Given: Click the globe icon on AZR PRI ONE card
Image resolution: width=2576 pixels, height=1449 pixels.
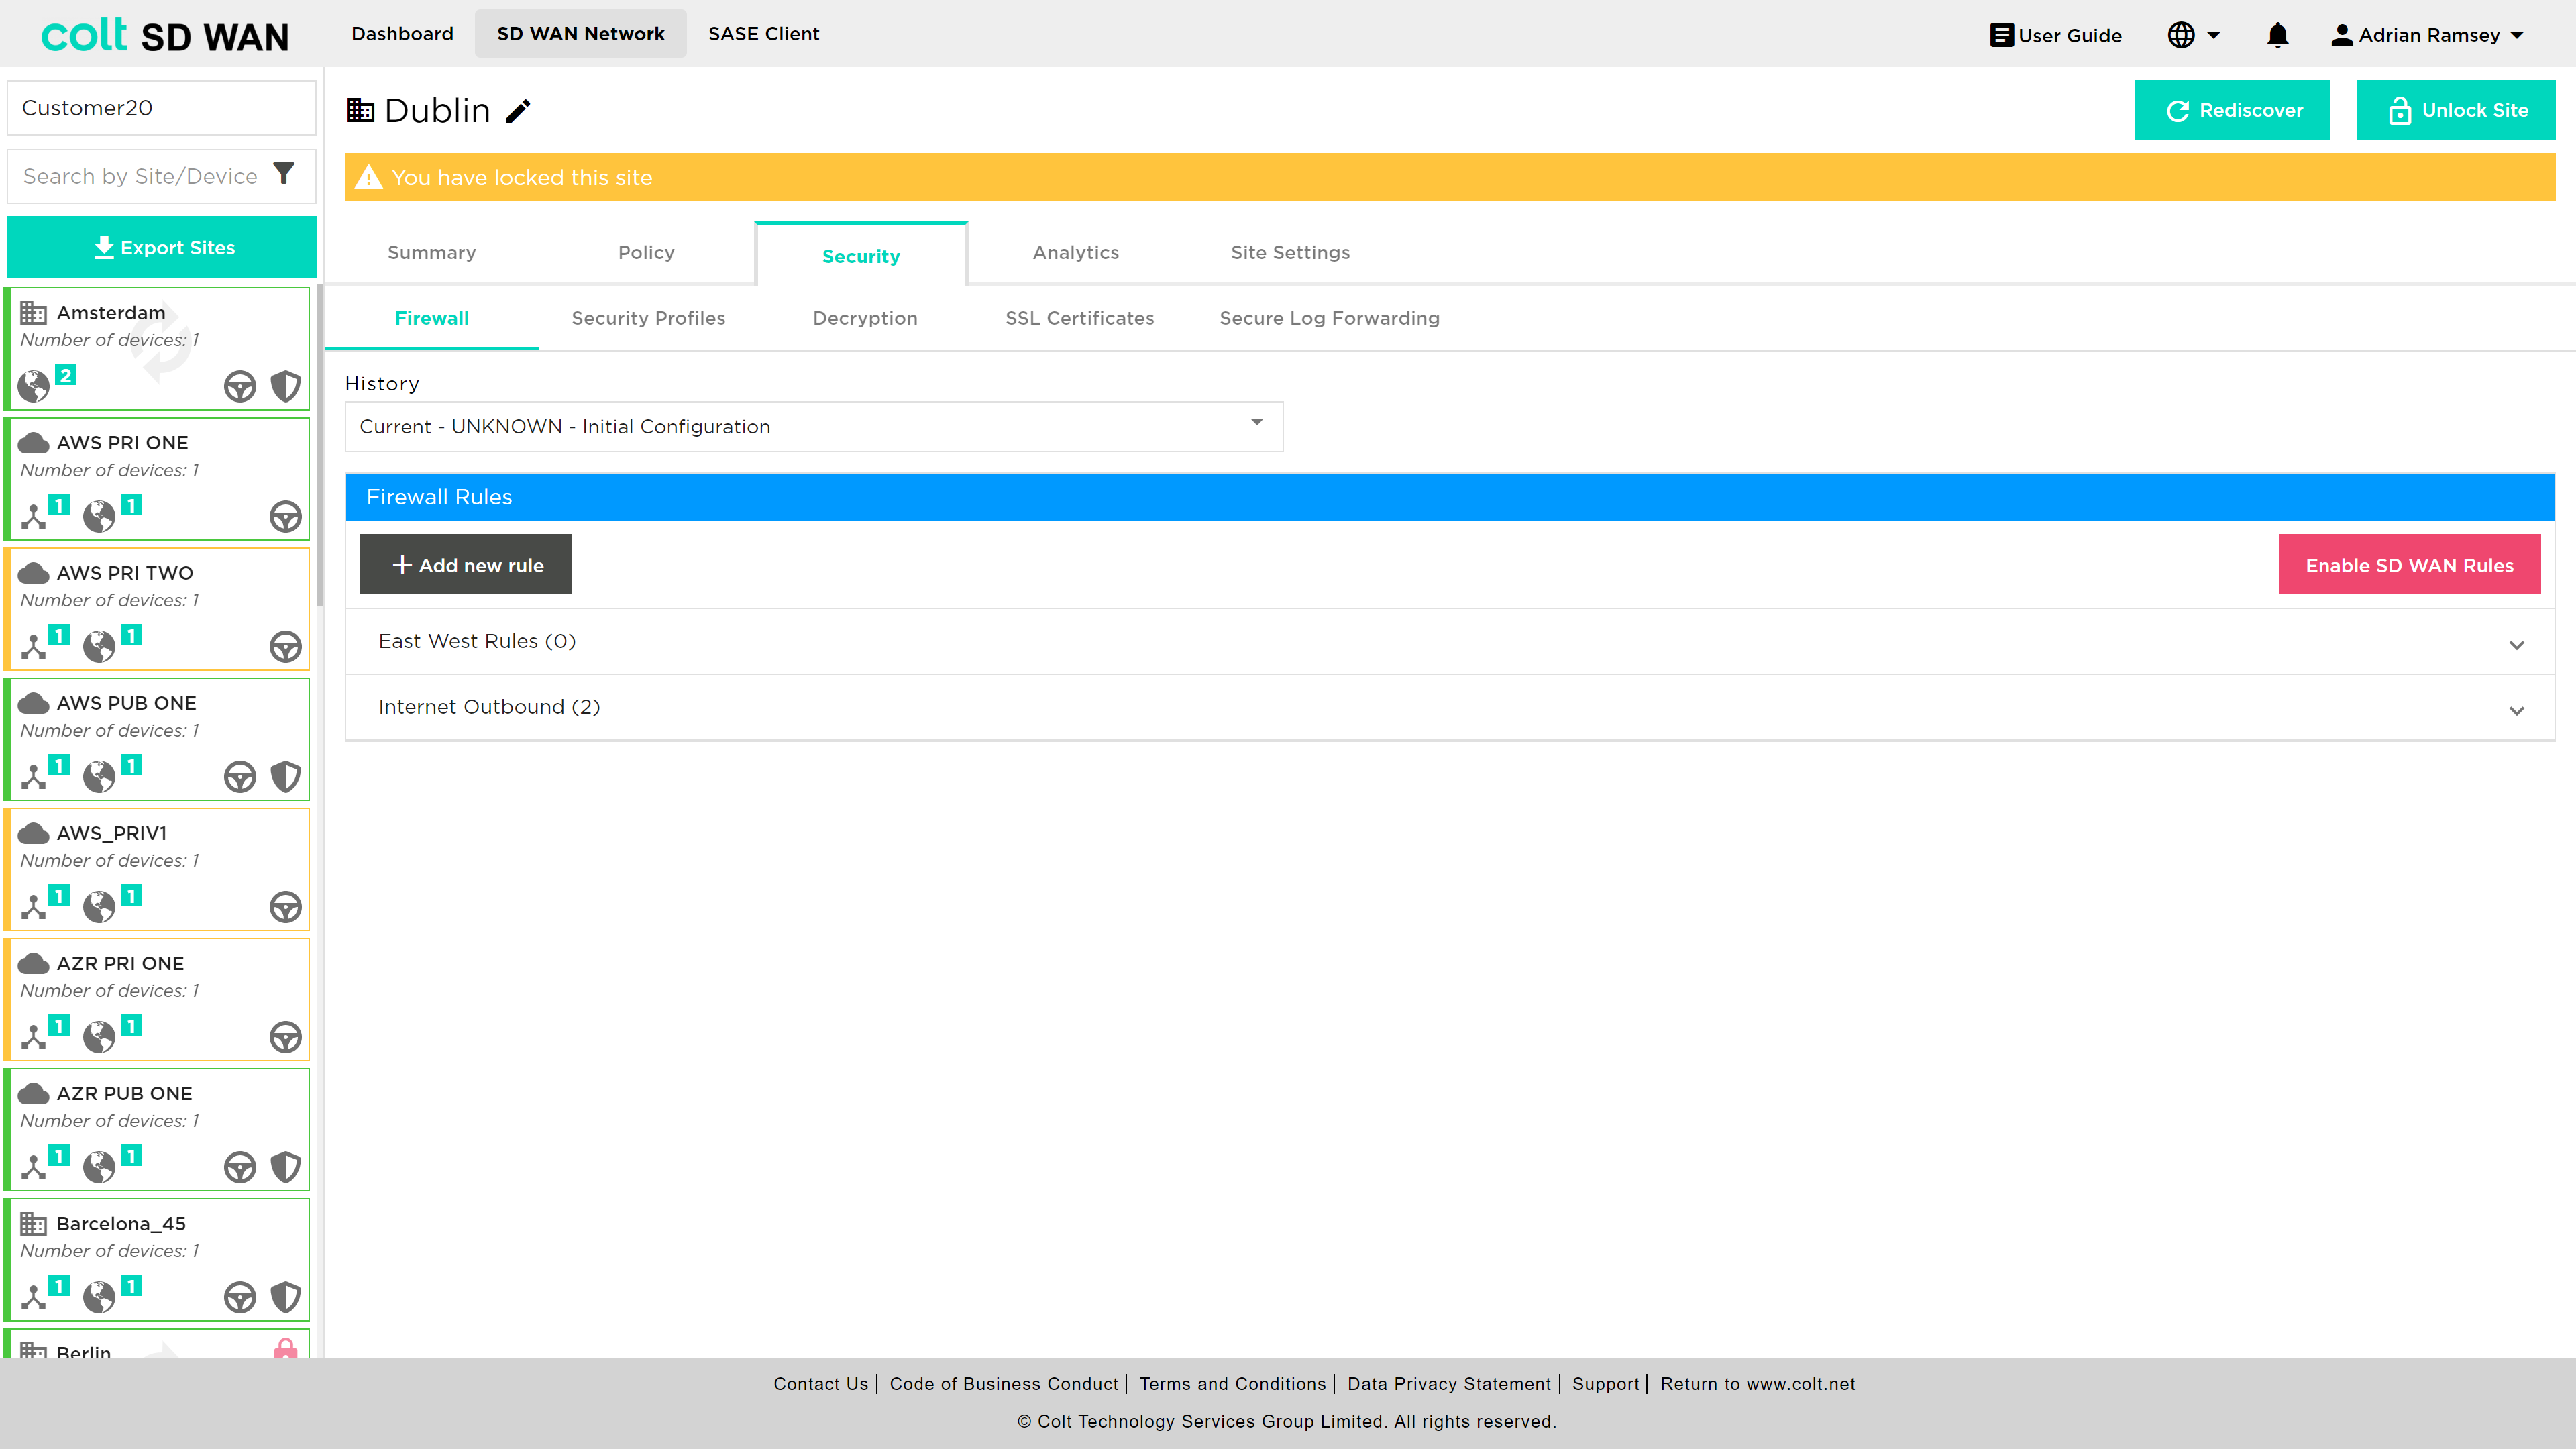Looking at the screenshot, I should coord(99,1036).
